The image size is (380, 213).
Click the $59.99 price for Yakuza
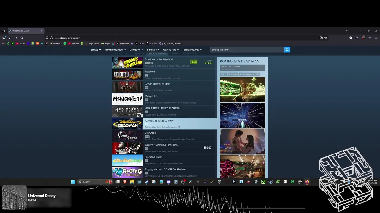click(208, 148)
